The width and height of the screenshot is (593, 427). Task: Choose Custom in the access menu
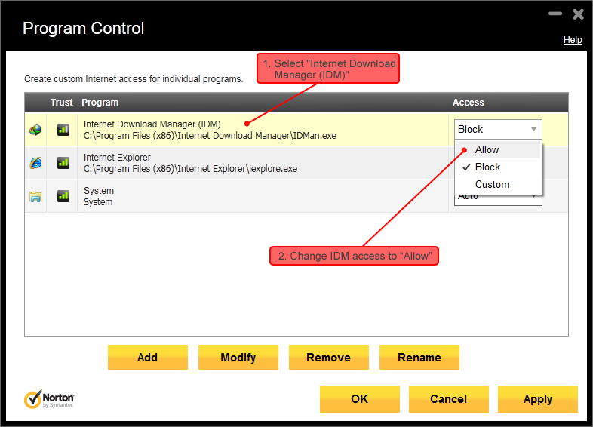click(499, 185)
